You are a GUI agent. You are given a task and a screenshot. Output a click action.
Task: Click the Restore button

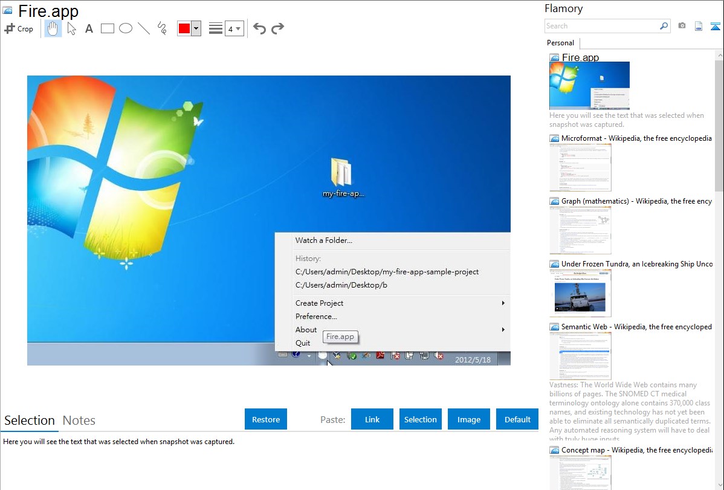[x=266, y=419]
